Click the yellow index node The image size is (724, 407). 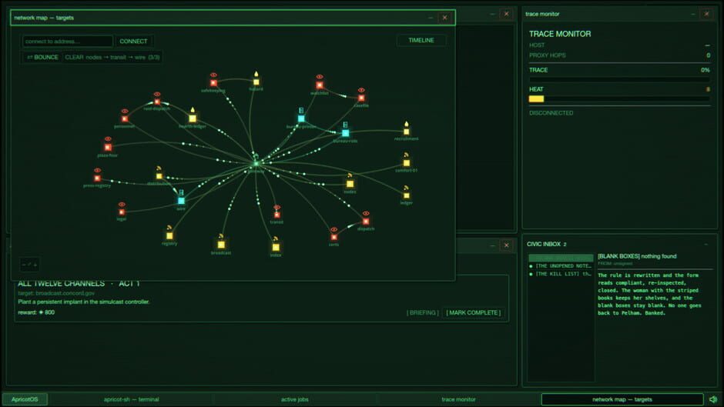pyautogui.click(x=276, y=247)
